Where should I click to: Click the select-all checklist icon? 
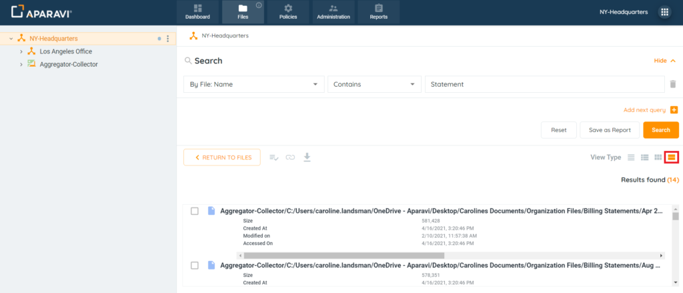coord(274,158)
